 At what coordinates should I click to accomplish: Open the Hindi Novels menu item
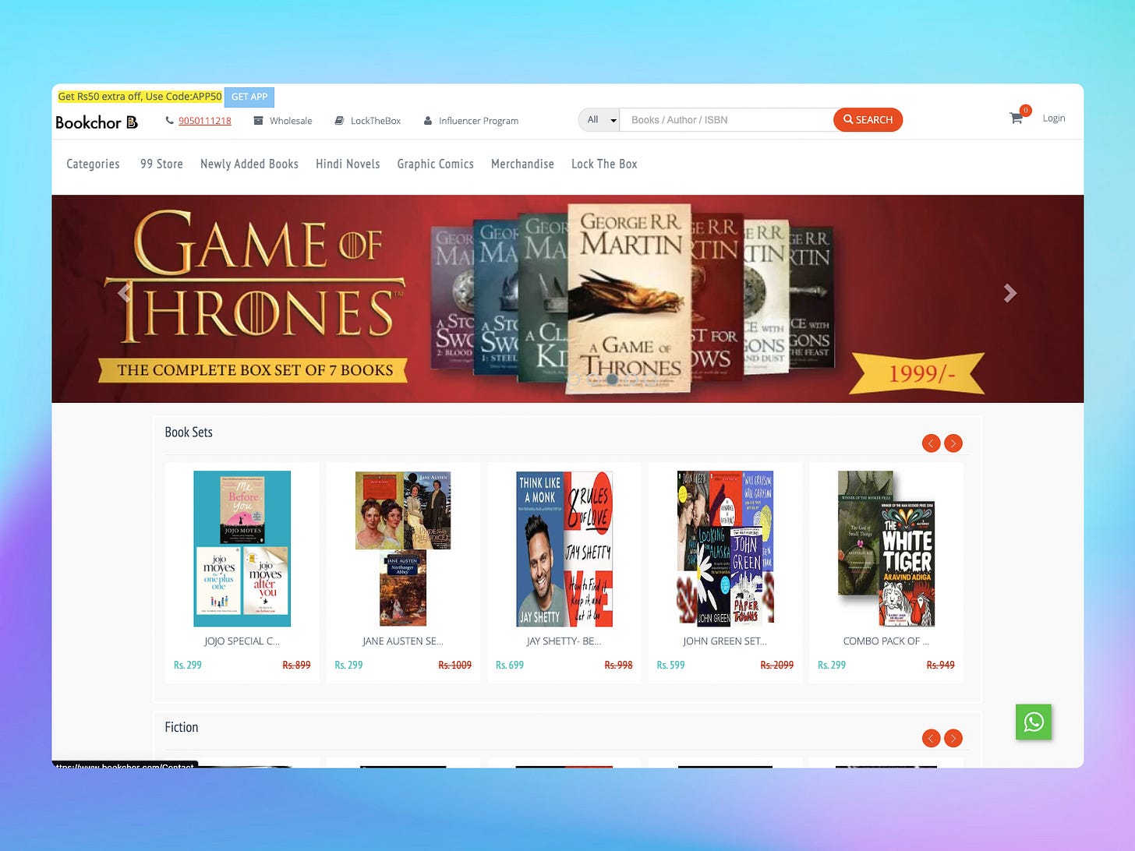pos(348,164)
